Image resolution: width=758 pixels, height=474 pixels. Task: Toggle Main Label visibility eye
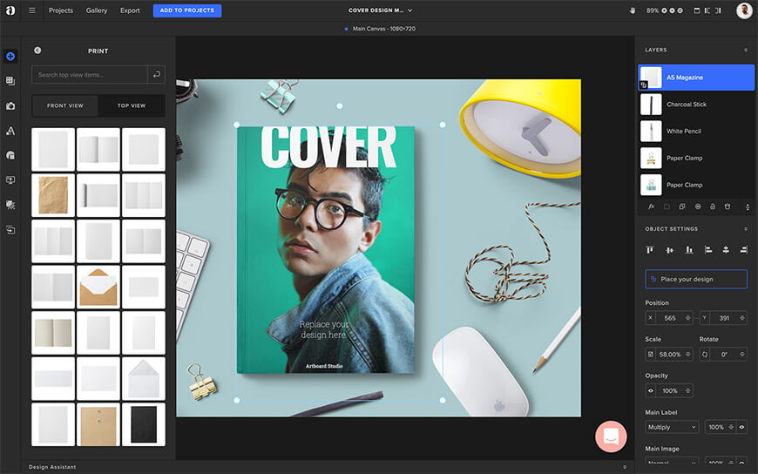pyautogui.click(x=741, y=427)
